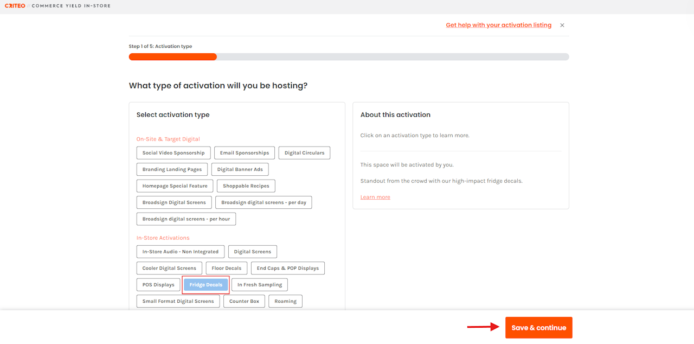This screenshot has width=694, height=344.
Task: Select Digital Circulars activation
Action: point(304,153)
